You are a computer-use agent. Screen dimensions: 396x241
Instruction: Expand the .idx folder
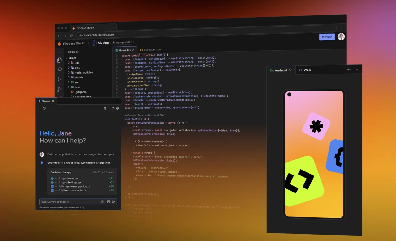point(69,63)
